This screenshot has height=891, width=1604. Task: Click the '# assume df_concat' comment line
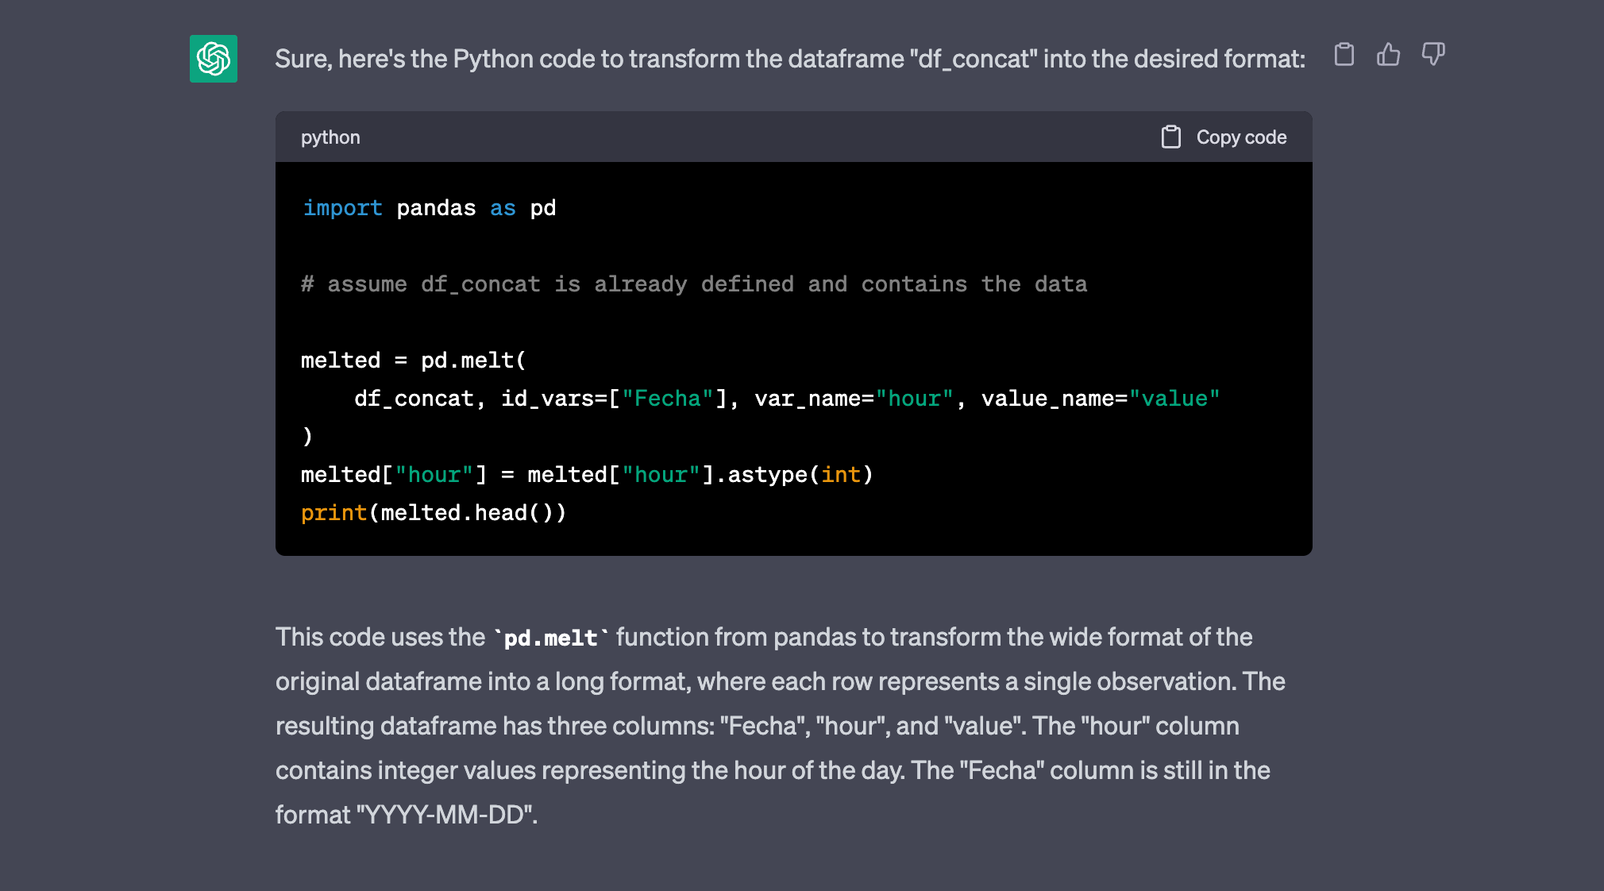[x=694, y=284]
